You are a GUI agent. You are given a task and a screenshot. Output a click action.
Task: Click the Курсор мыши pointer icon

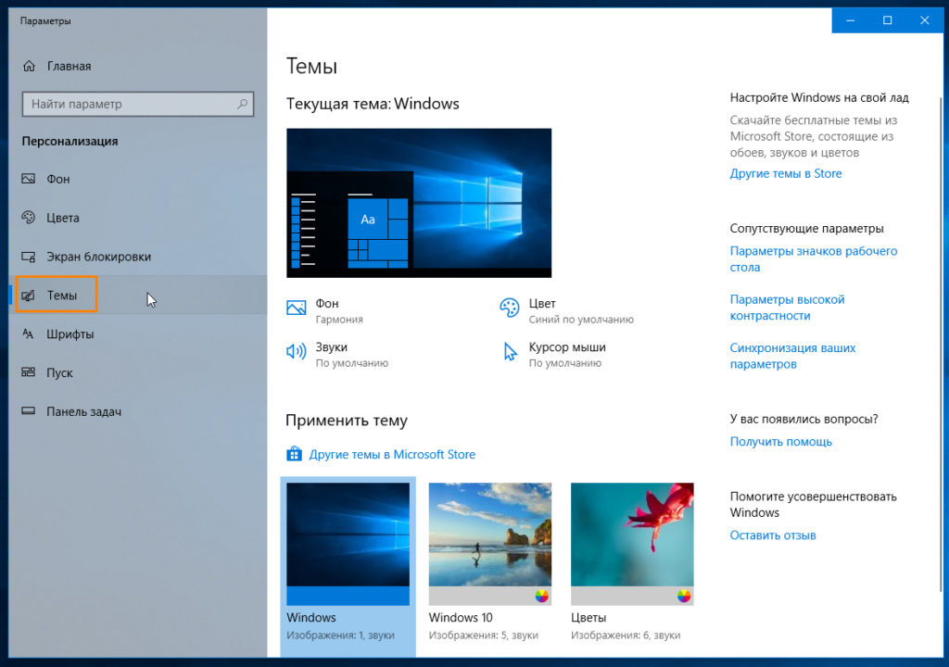[510, 351]
